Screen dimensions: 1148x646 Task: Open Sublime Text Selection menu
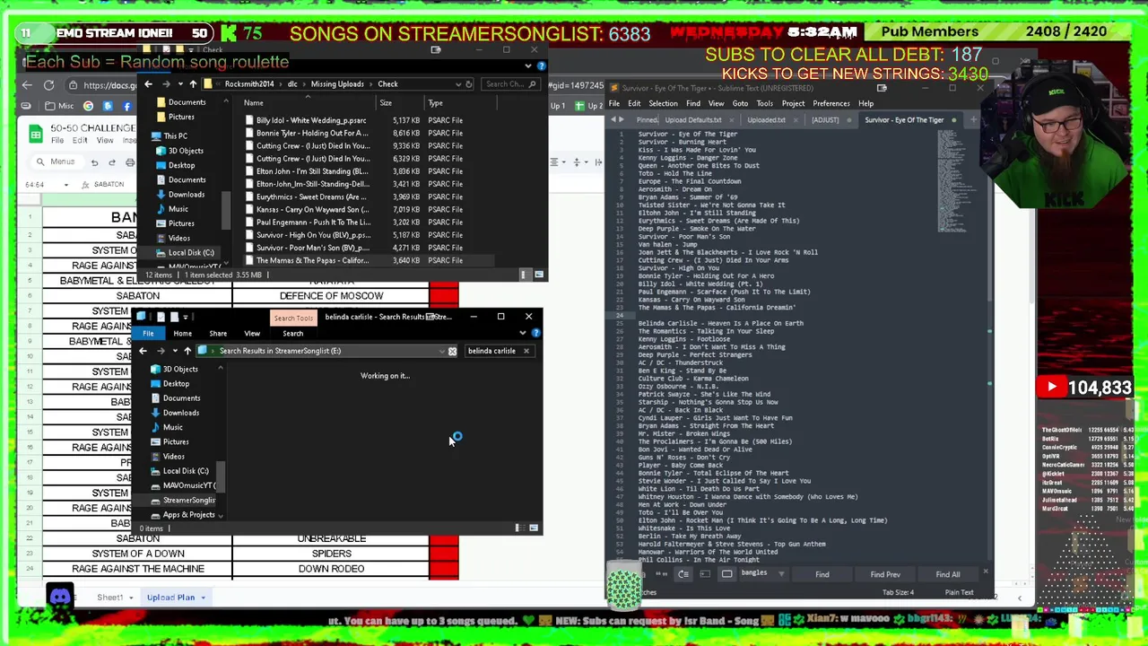[663, 103]
